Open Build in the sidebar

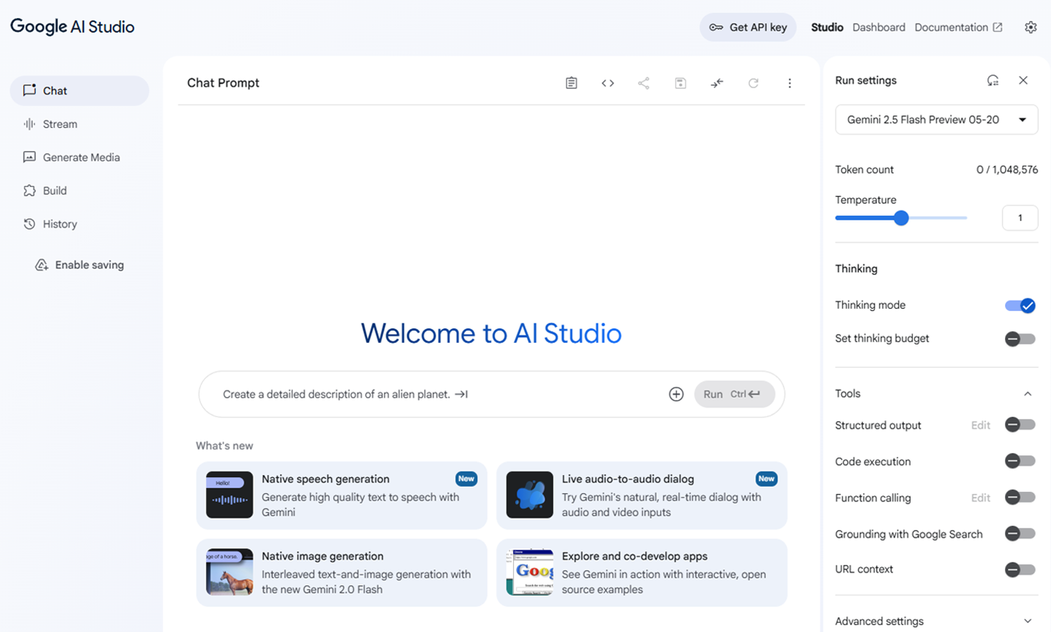(80, 190)
